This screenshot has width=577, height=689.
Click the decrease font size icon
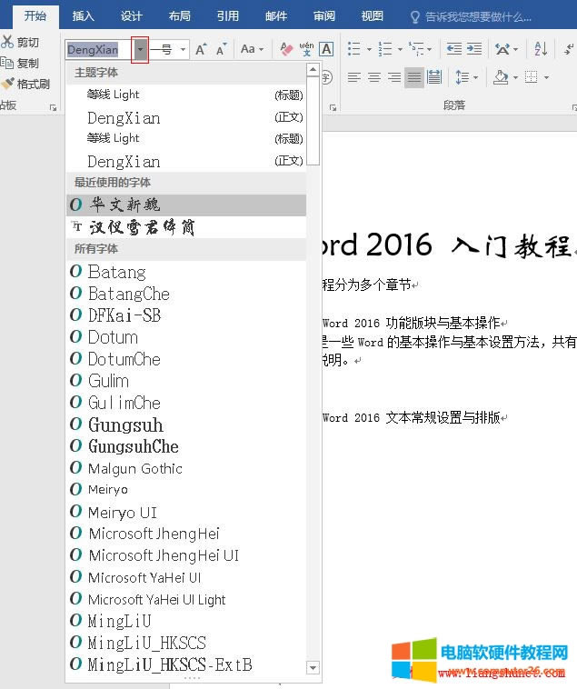click(x=221, y=49)
